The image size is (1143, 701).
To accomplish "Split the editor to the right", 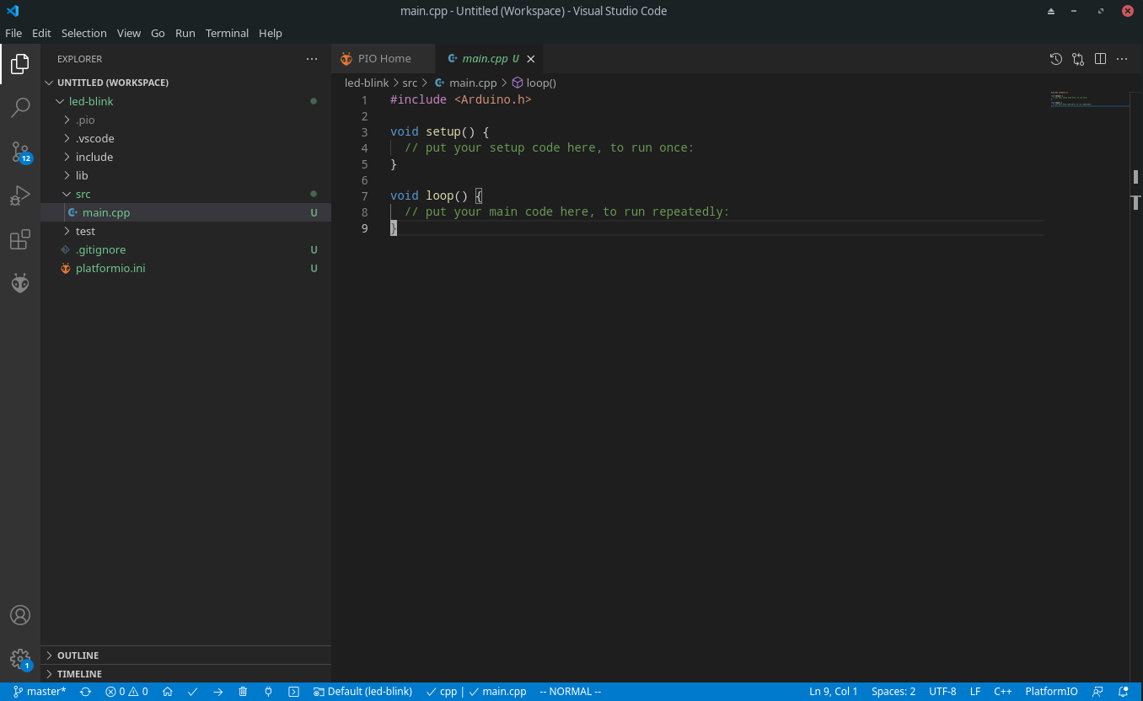I will [x=1100, y=59].
